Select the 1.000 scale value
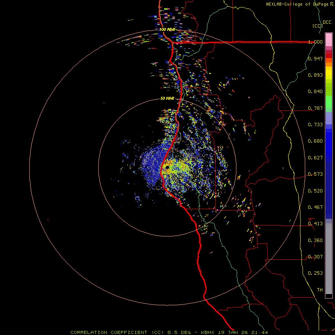The image size is (335, 335). click(315, 42)
